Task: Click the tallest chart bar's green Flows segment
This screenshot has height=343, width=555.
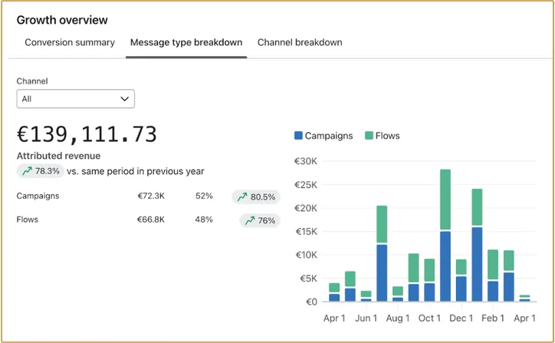Action: click(x=445, y=200)
